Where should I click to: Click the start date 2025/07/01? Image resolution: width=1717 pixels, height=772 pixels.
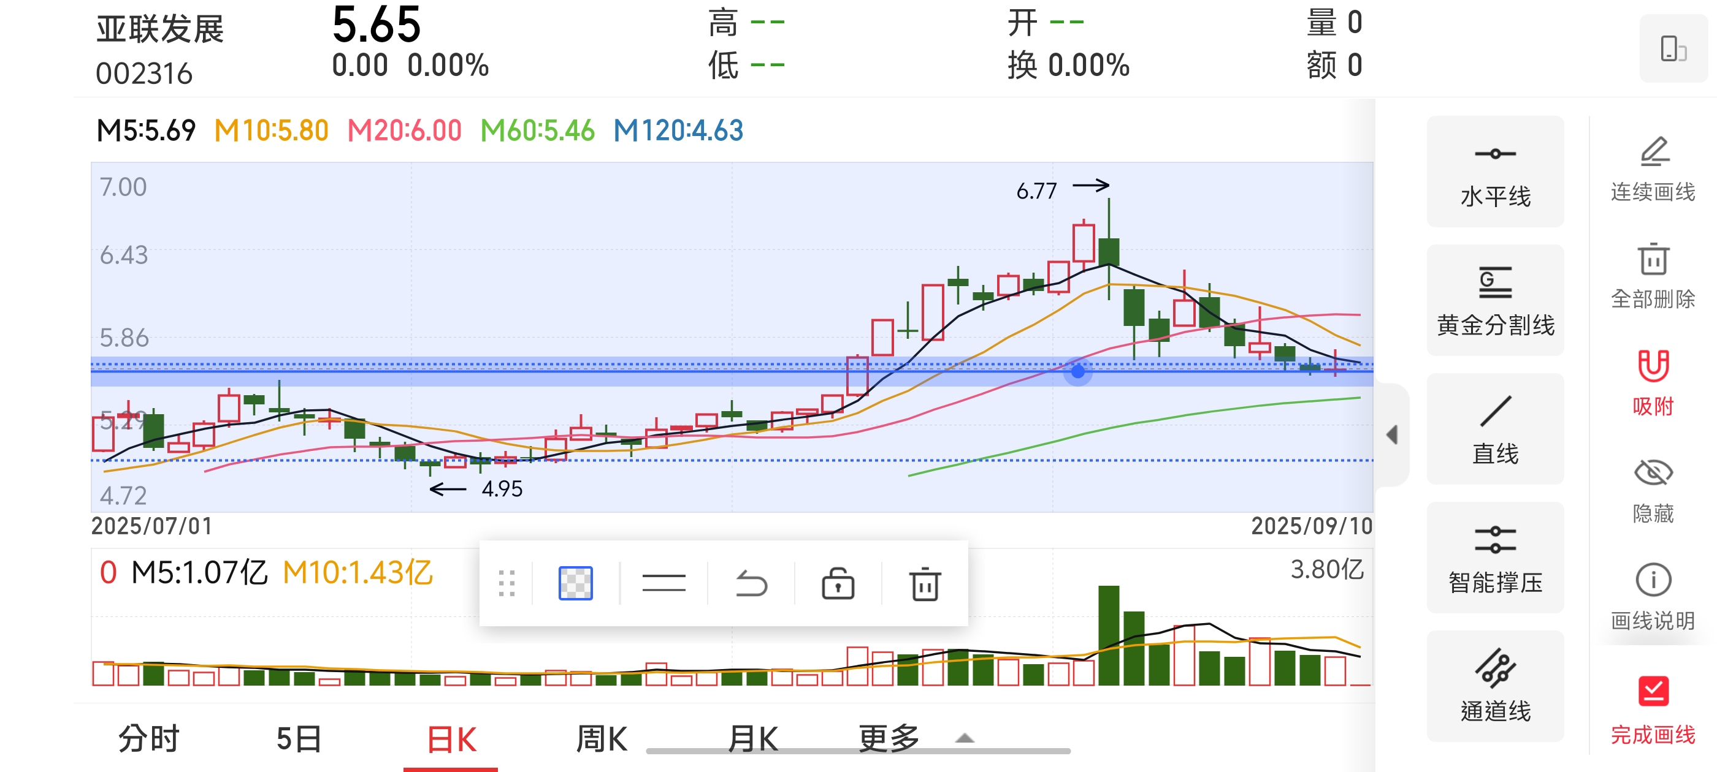[x=152, y=526]
